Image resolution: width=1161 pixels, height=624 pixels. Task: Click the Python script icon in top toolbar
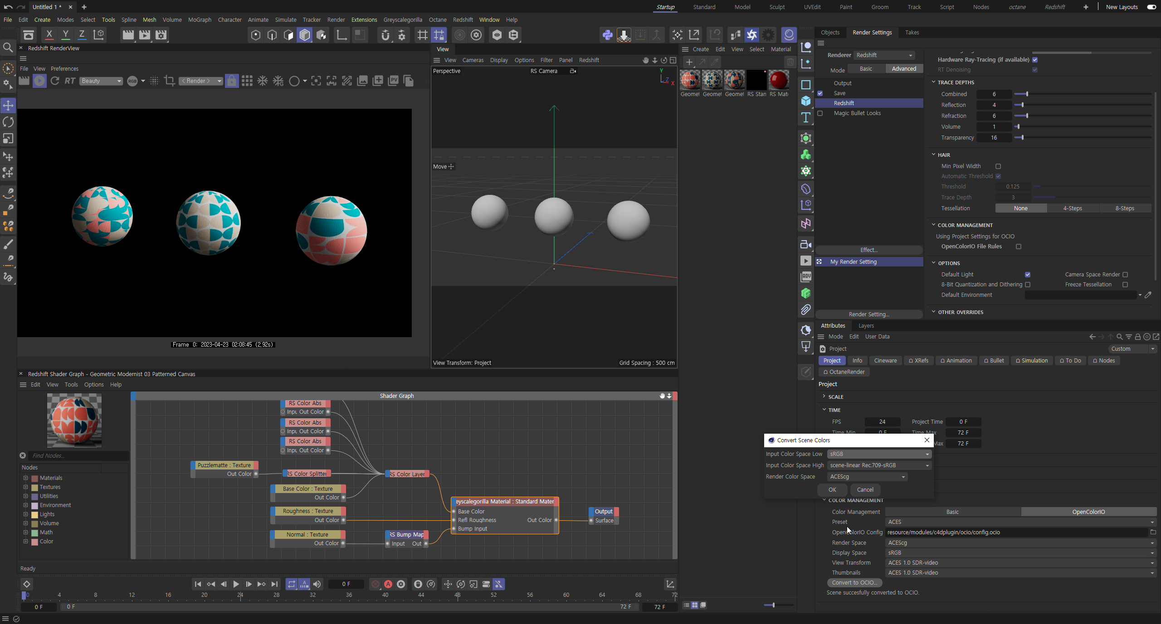pos(607,34)
